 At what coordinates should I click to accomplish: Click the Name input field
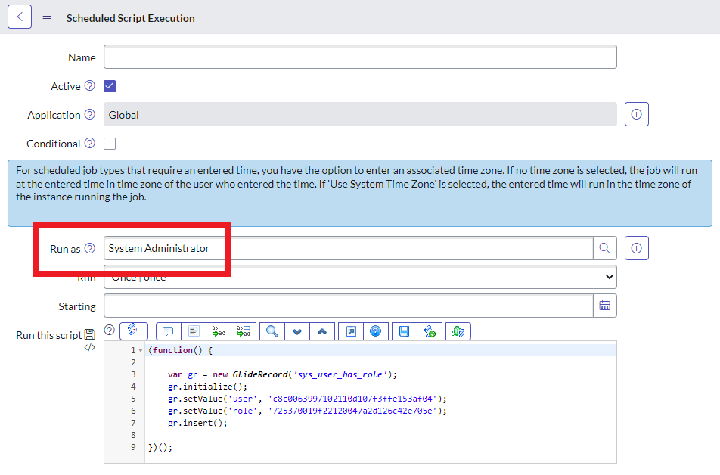pyautogui.click(x=360, y=57)
